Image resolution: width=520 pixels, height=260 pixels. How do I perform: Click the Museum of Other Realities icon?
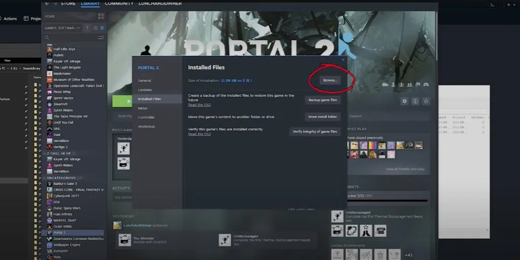49,80
